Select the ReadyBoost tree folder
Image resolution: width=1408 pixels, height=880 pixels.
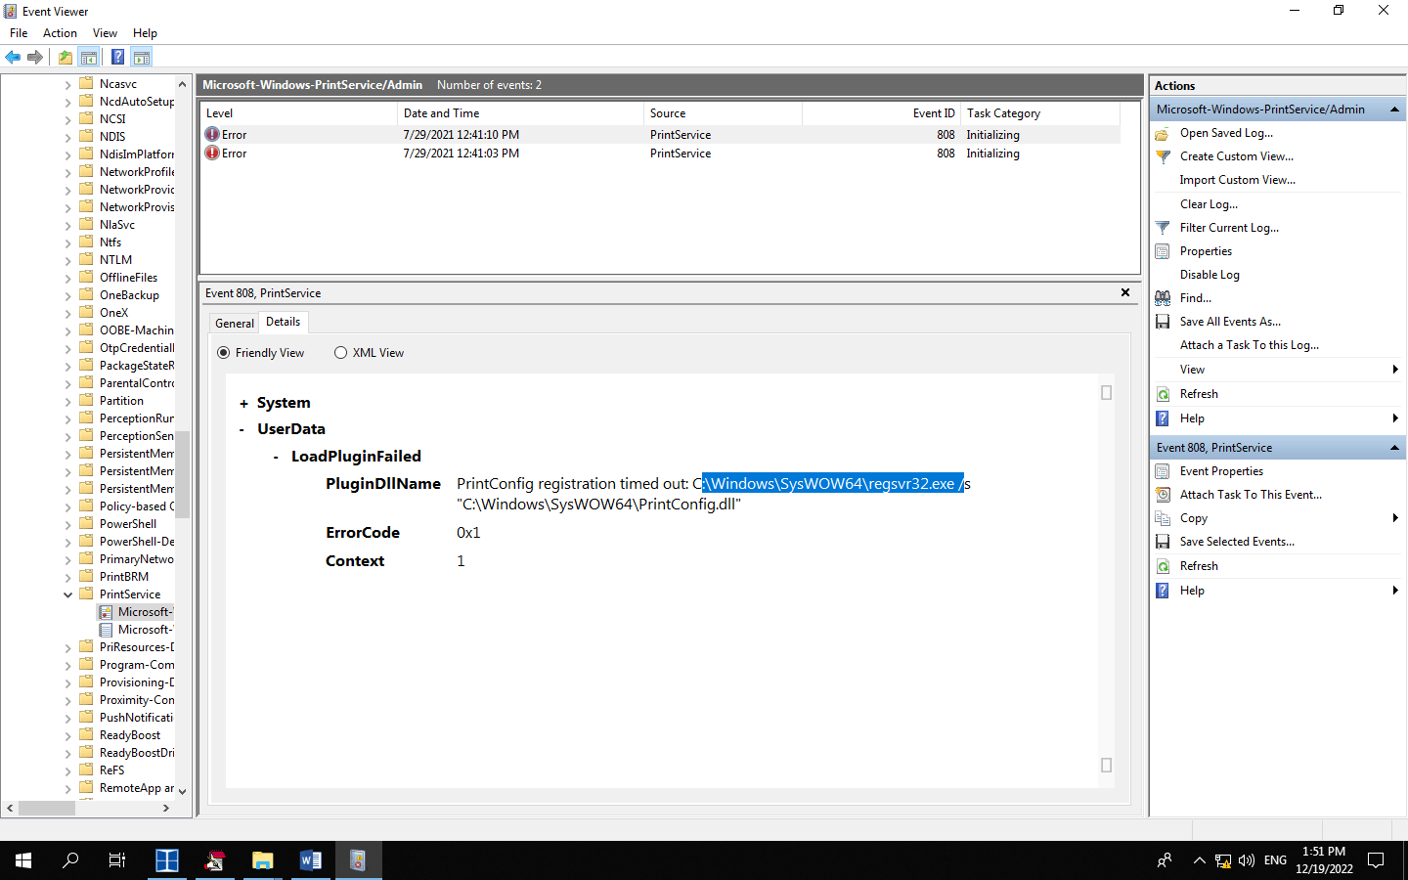(130, 735)
